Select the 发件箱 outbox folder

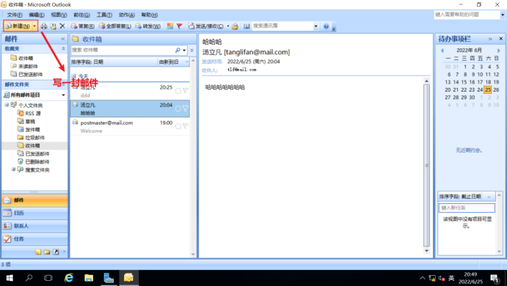pyautogui.click(x=32, y=130)
